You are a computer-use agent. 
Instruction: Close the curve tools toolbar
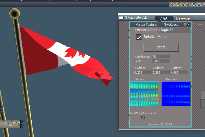pyautogui.click(x=22, y=121)
